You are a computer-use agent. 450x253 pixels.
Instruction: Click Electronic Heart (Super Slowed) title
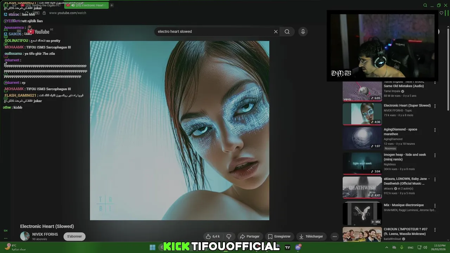(407, 105)
